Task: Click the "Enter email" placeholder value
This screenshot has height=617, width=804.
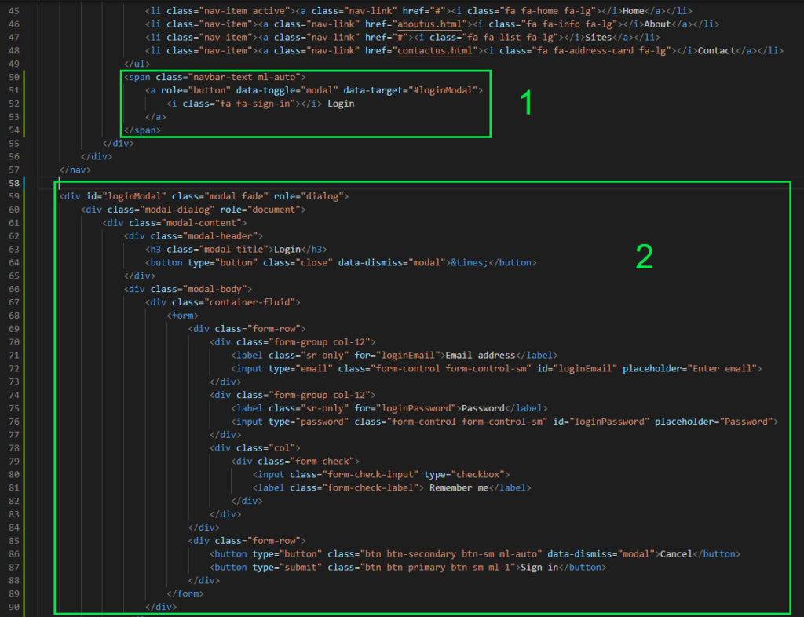Action: click(725, 369)
